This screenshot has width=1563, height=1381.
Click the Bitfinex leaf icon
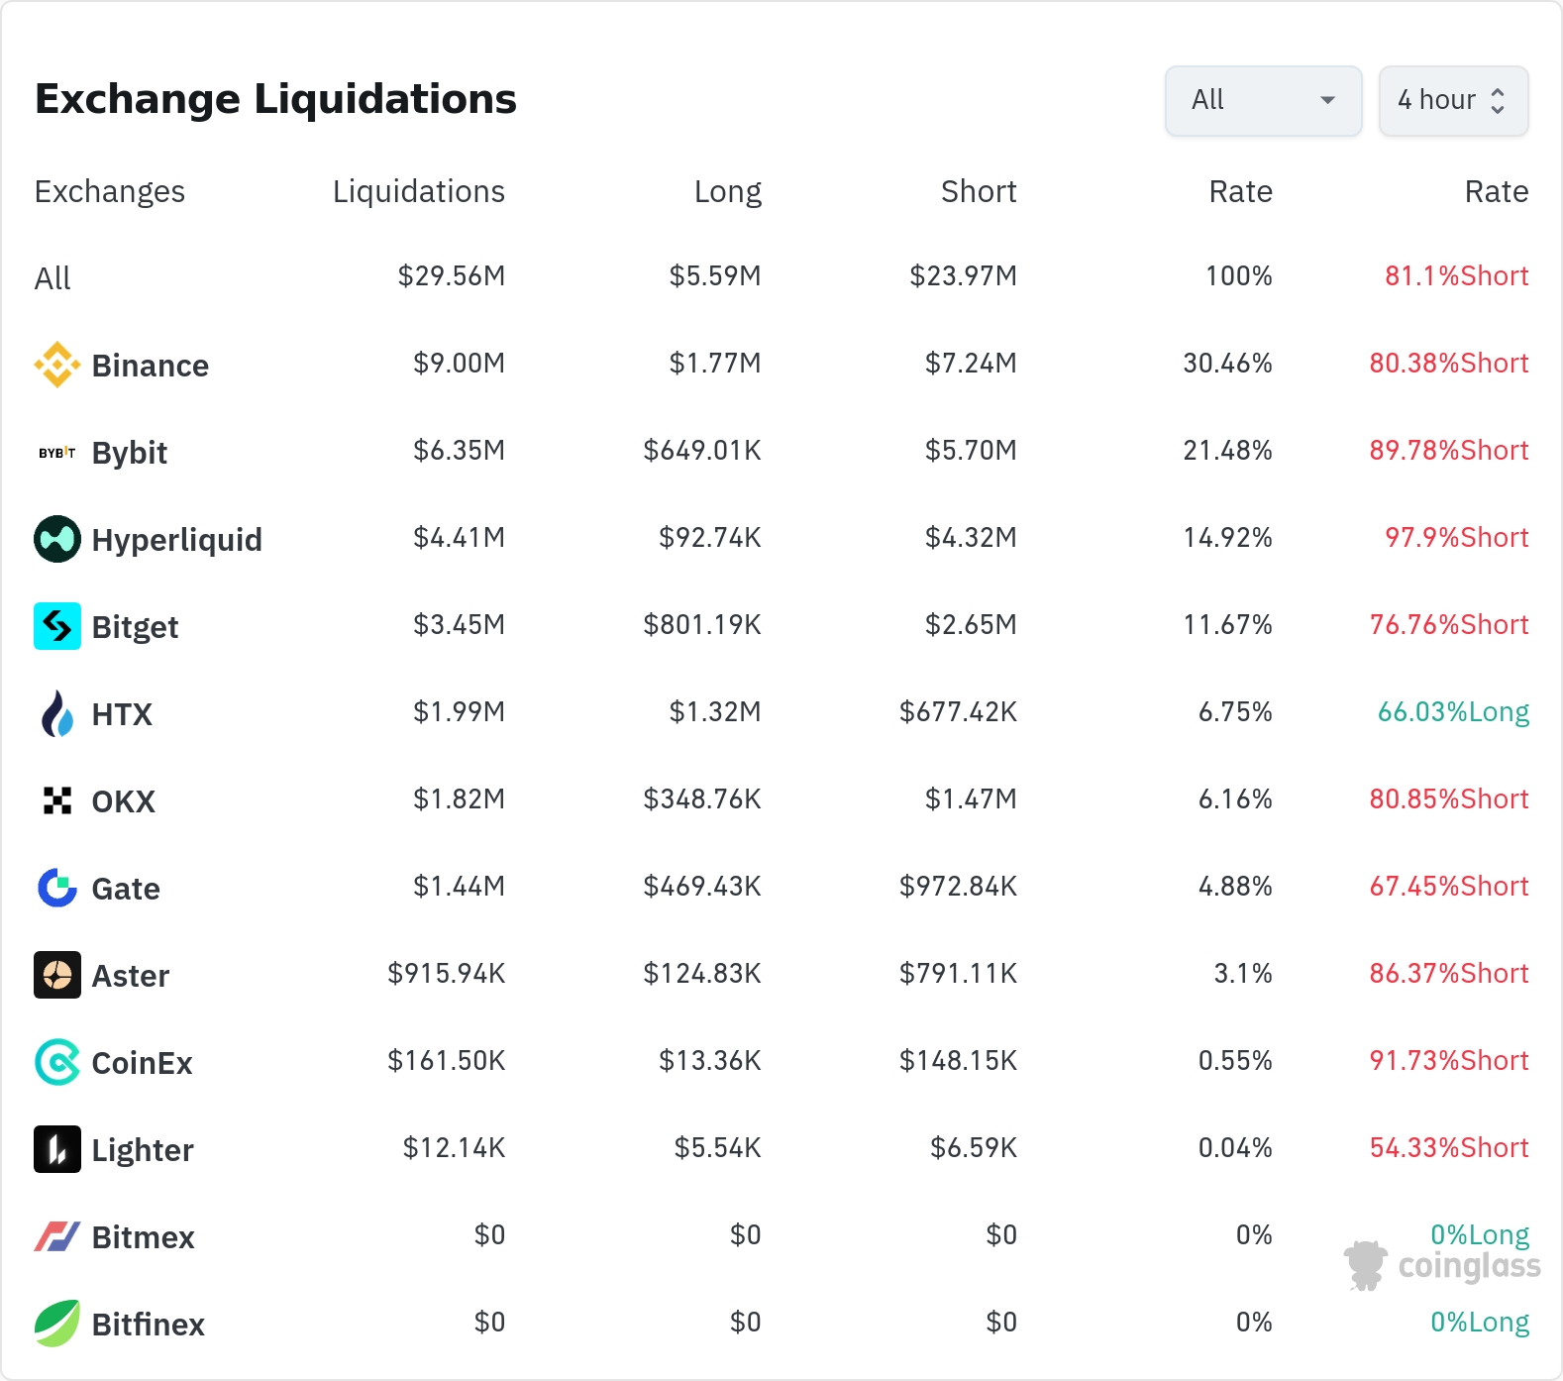click(57, 1324)
